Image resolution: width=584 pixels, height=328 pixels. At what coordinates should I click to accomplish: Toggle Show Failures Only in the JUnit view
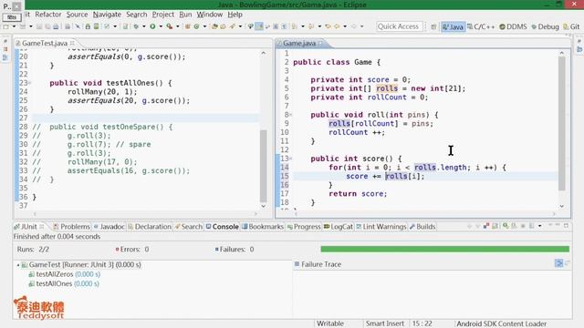[486, 226]
